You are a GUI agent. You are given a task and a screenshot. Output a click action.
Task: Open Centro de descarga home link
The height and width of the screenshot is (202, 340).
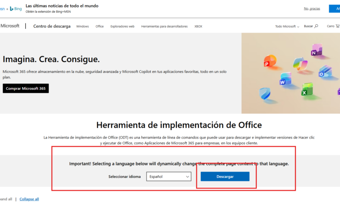pyautogui.click(x=52, y=26)
